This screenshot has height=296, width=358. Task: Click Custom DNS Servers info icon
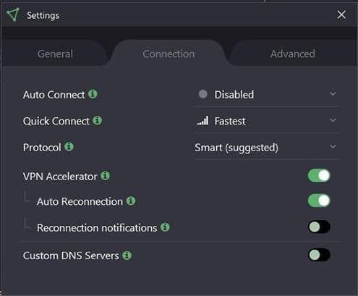(127, 255)
